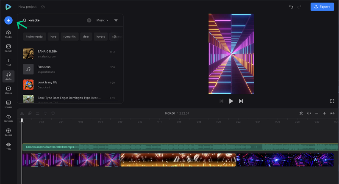
Task: Select the Emotions track
Action: click(x=69, y=69)
